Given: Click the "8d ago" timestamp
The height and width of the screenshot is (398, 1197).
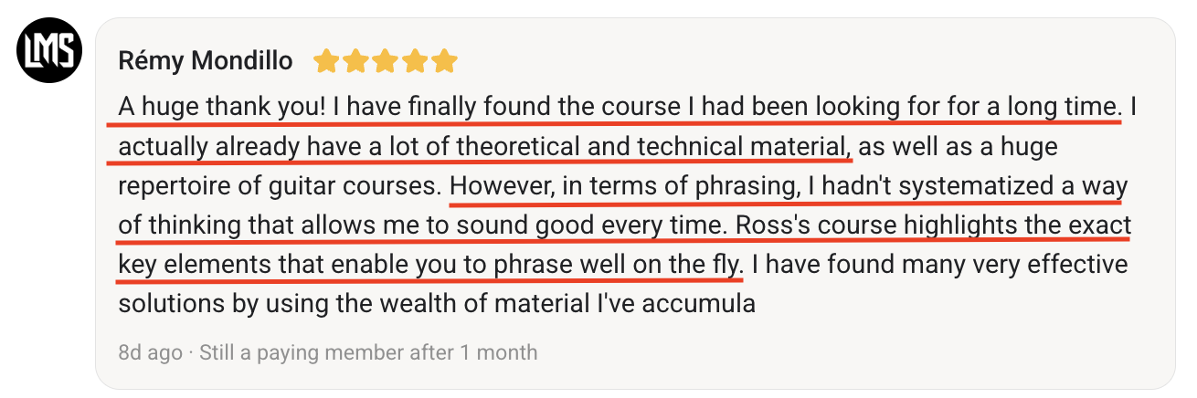Looking at the screenshot, I should point(150,351).
